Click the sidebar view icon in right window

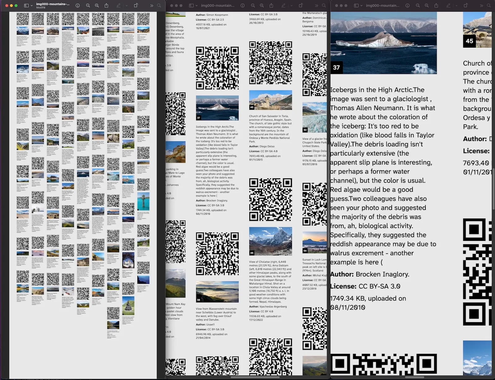(356, 6)
